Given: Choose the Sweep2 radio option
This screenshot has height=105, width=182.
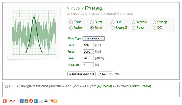Looking at the screenshot, I should click(x=113, y=28).
